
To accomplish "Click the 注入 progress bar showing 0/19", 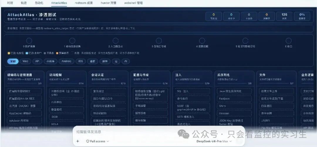I will click(x=190, y=83).
